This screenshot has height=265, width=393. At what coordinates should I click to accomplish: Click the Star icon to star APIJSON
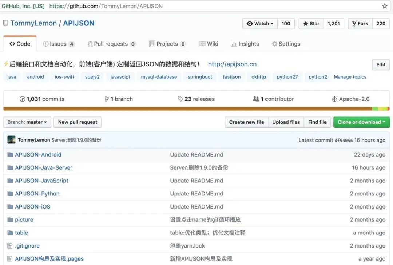click(306, 23)
